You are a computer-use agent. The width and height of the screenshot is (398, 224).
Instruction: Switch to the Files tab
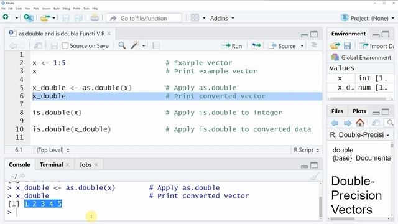pos(337,111)
